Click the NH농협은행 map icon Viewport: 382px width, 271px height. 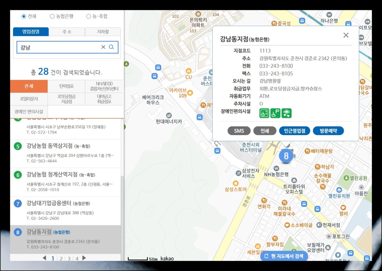click(276, 168)
